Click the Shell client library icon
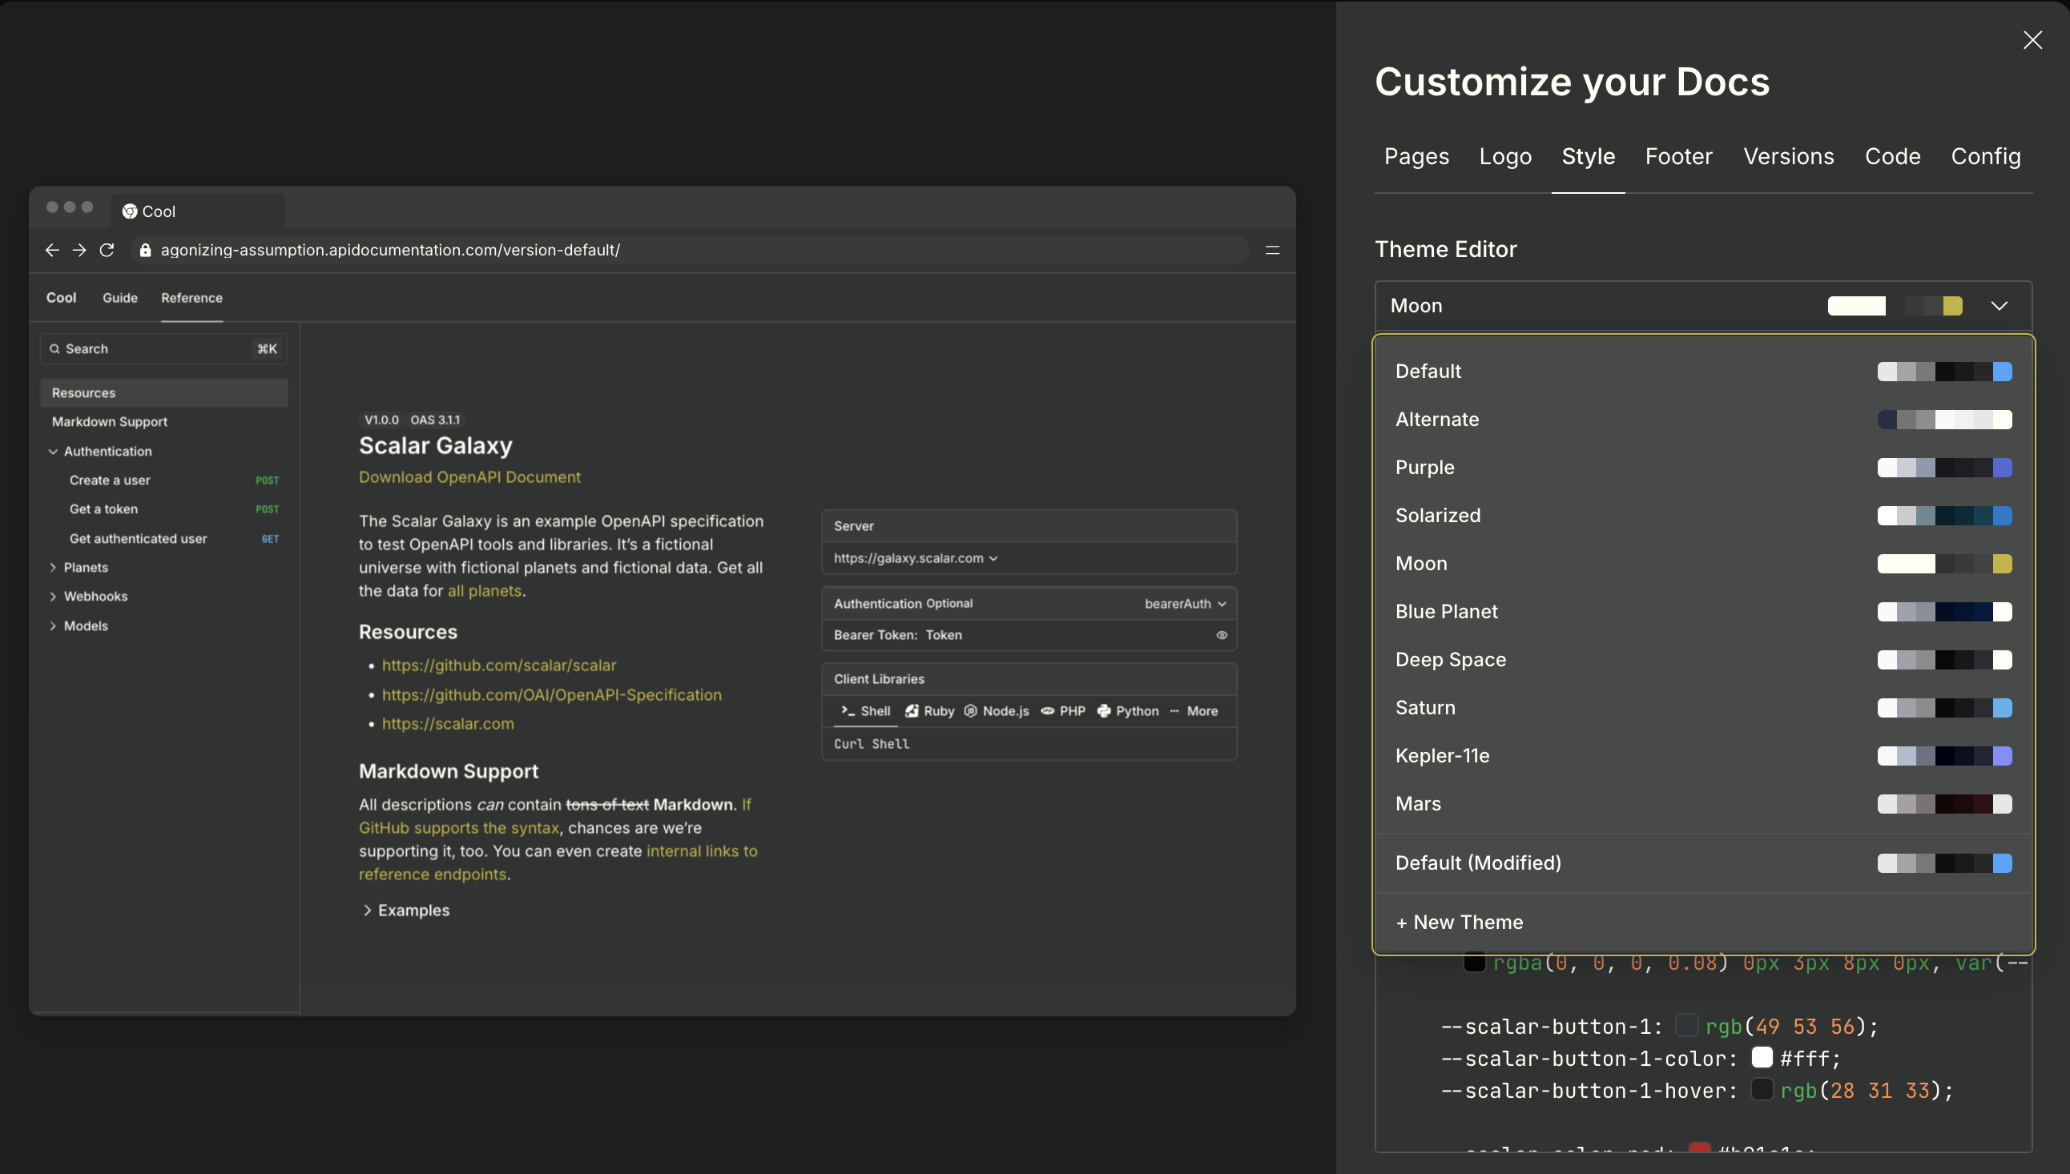2070x1174 pixels. point(848,710)
